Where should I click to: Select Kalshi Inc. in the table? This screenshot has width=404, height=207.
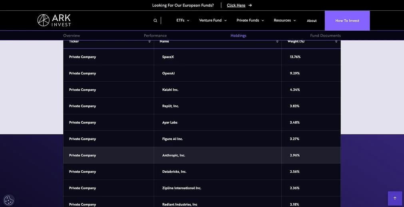pos(170,90)
